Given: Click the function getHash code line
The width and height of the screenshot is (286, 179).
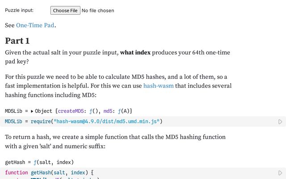Looking at the screenshot, I should point(49,173).
